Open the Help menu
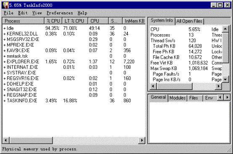This screenshot has height=154, width=233. pyautogui.click(x=82, y=13)
